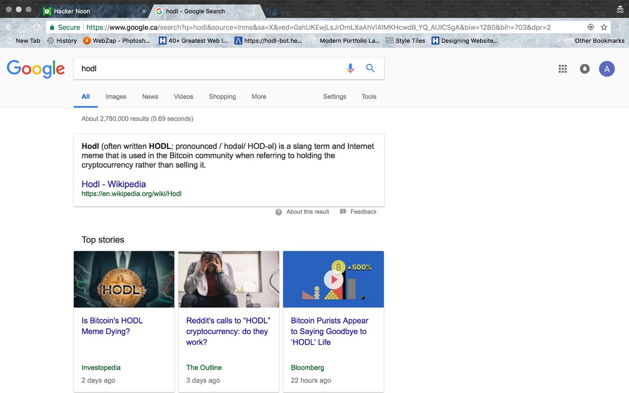This screenshot has height=393, width=629.
Task: Play the Bloomberg Bitcoin Purists video thumbnail
Action: 333,279
